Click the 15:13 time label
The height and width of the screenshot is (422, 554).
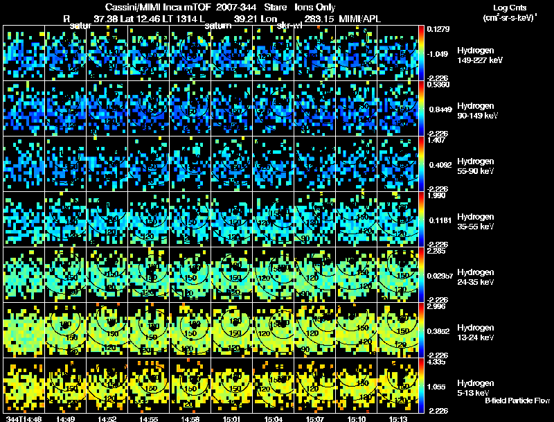[x=397, y=419]
